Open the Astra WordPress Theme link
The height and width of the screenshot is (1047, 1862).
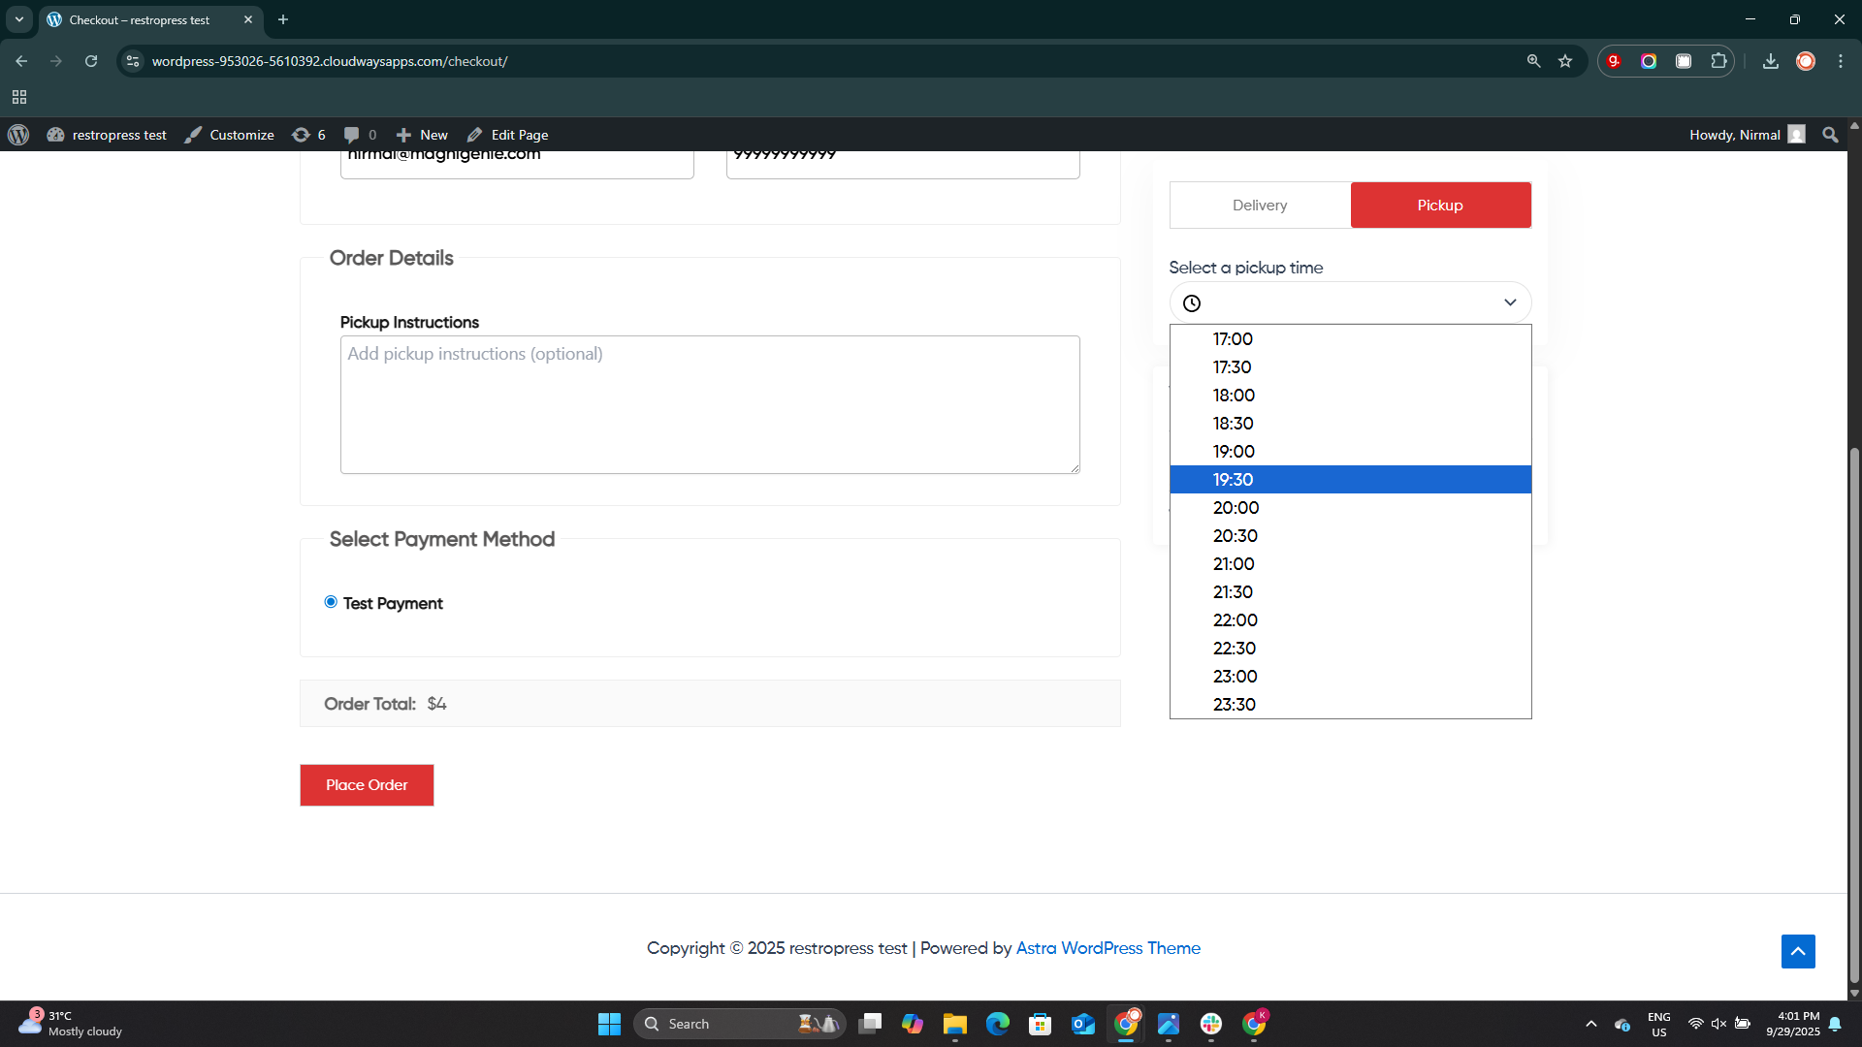tap(1108, 947)
